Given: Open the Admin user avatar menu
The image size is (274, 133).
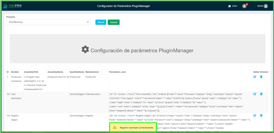Looking at the screenshot, I should click(265, 6).
